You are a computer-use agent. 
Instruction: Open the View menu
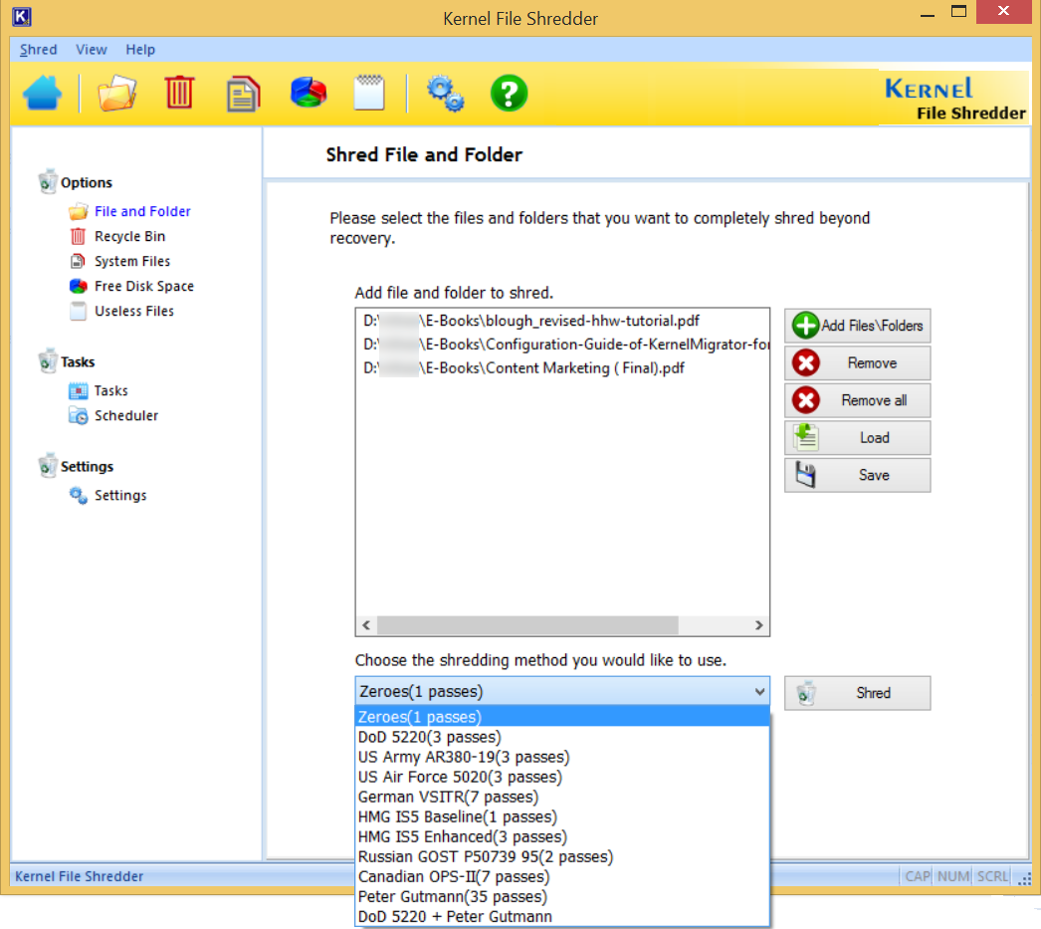[x=91, y=50]
